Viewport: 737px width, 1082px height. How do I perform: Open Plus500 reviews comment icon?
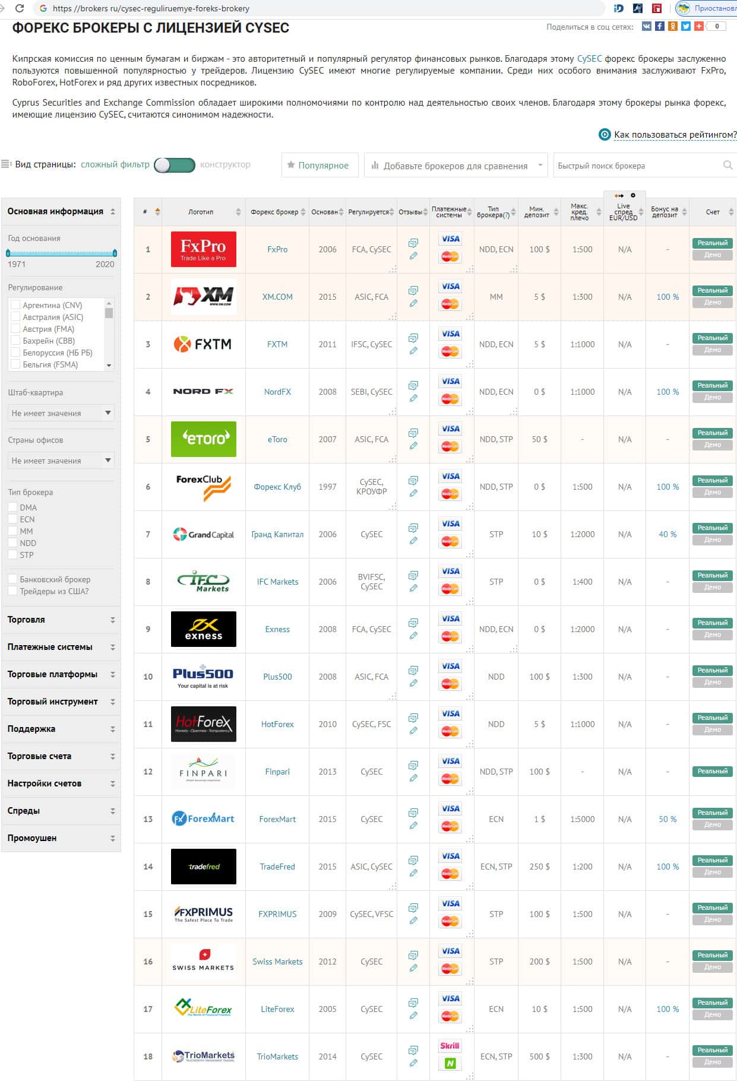pos(413,670)
